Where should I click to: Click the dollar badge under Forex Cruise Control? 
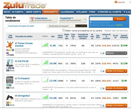[13, 50]
